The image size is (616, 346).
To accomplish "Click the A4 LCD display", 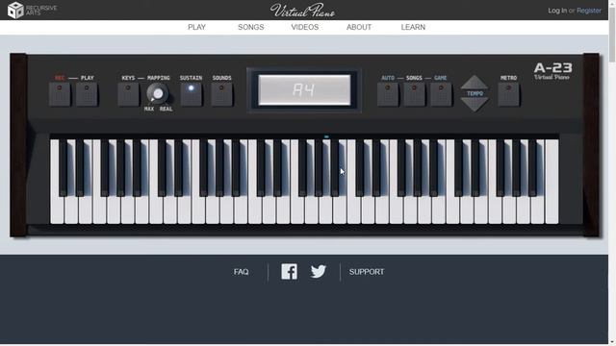I will (x=304, y=90).
